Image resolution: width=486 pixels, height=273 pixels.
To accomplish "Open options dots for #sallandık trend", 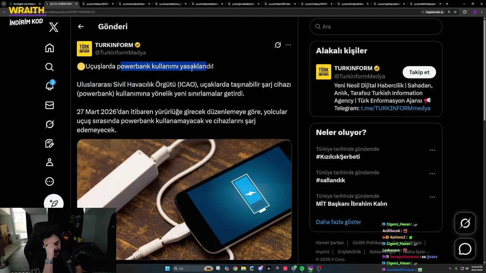I will [432, 174].
